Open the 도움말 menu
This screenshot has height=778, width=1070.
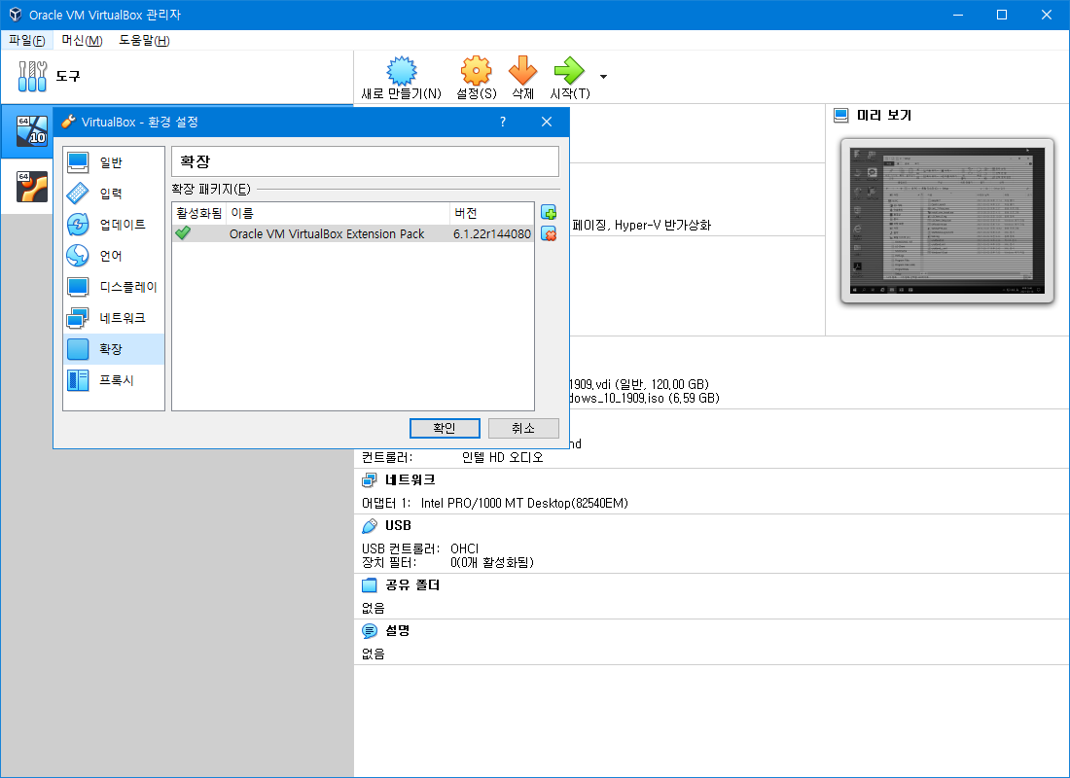(144, 40)
